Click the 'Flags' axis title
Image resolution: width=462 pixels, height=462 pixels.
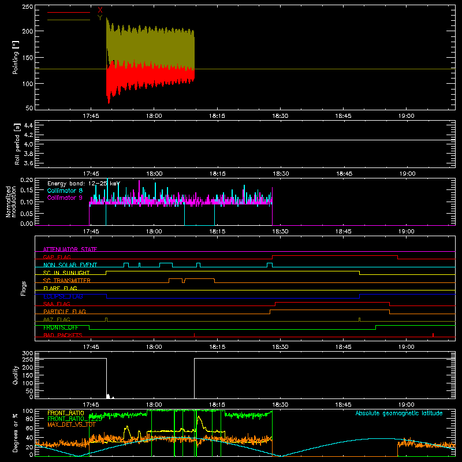pyautogui.click(x=23, y=288)
